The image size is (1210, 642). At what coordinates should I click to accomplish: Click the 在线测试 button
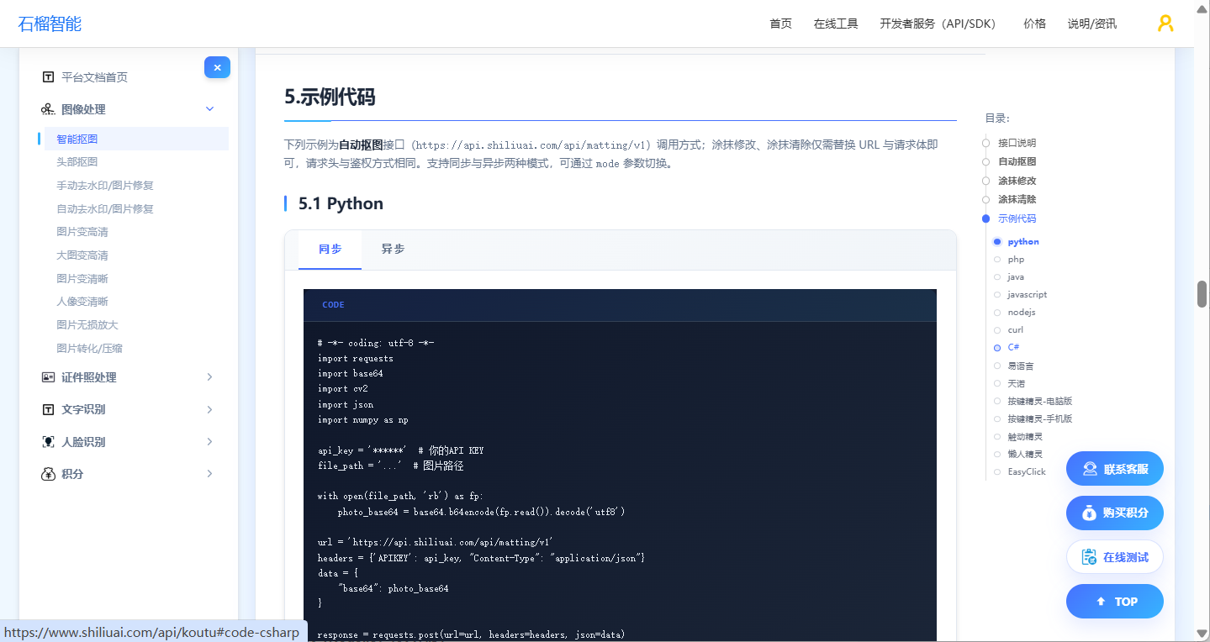(x=1115, y=557)
